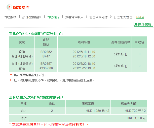Click the bullet arrow before red 本案為特惠機票 notice
Image resolution: width=154 pixels, height=128 pixels.
point(10,124)
